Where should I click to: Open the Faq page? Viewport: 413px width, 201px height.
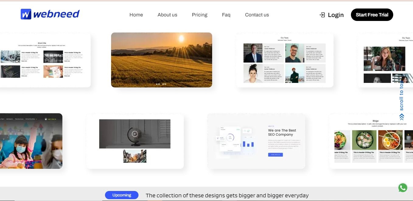click(226, 15)
